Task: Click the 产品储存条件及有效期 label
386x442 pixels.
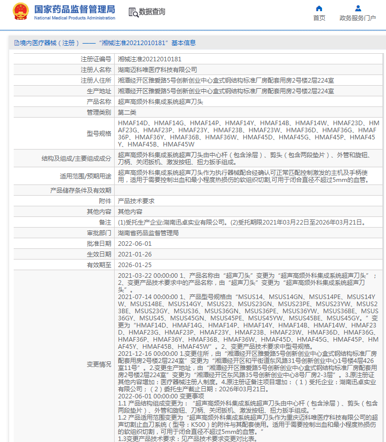Action: click(81, 190)
